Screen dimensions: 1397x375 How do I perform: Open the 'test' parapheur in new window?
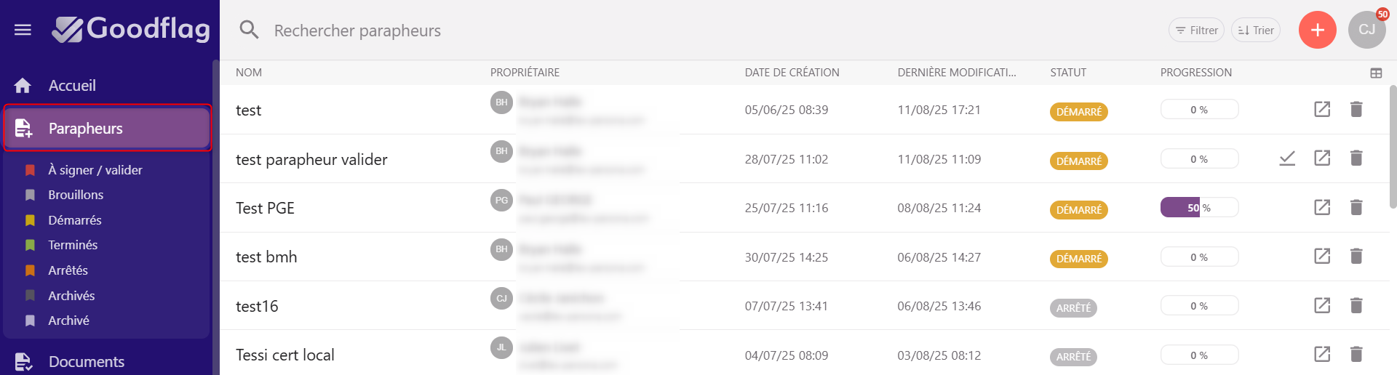[1322, 109]
